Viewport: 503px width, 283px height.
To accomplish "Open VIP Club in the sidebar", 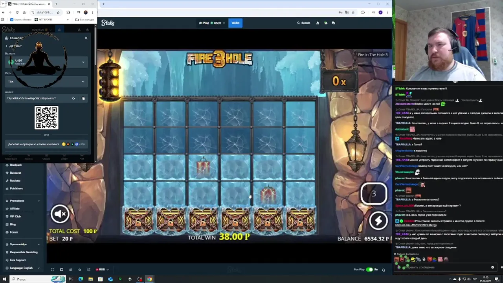I will point(15,217).
